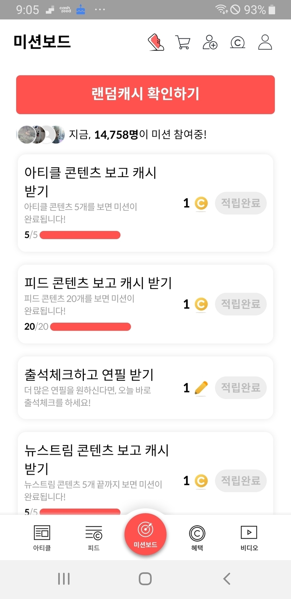
Task: Tap the pencil reward icon
Action: 201,388
